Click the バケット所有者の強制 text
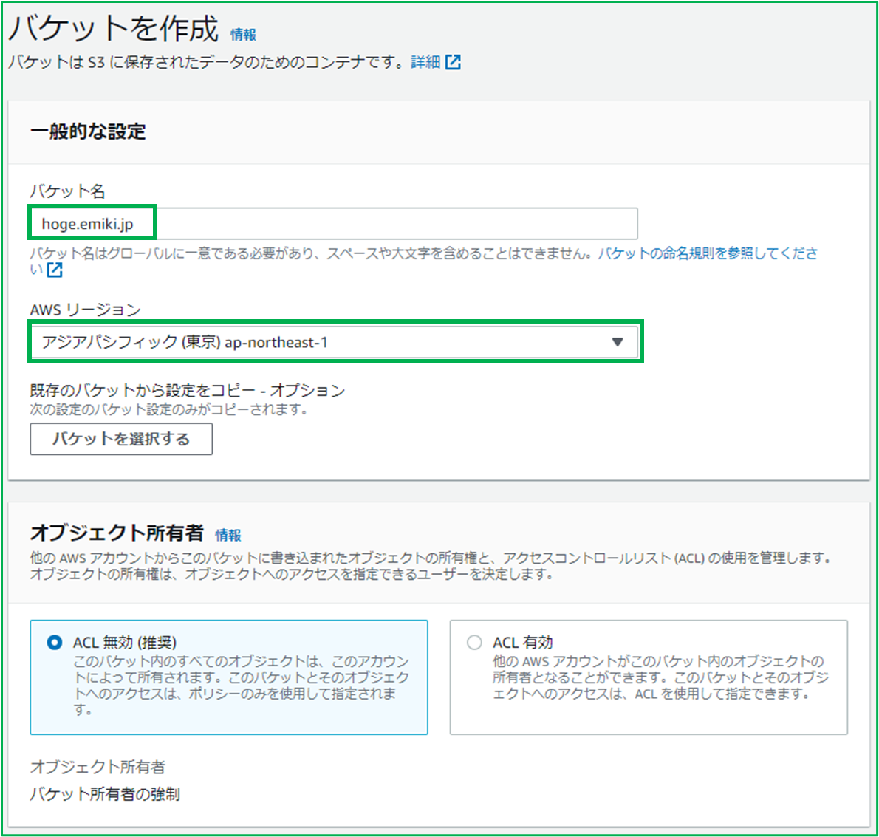Image resolution: width=879 pixels, height=837 pixels. [x=105, y=794]
